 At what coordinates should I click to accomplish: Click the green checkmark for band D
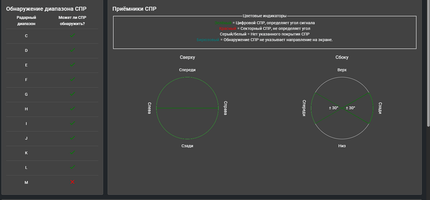click(72, 50)
